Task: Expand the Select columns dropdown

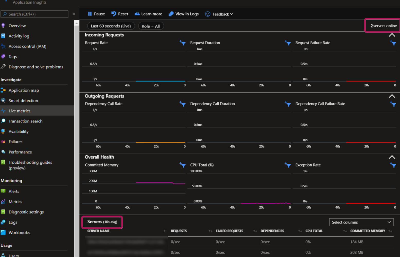Action: pos(361,222)
